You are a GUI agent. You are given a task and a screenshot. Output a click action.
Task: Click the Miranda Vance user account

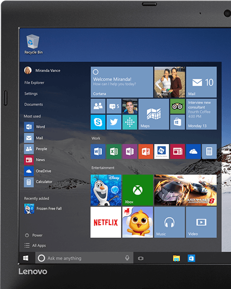[x=42, y=70]
